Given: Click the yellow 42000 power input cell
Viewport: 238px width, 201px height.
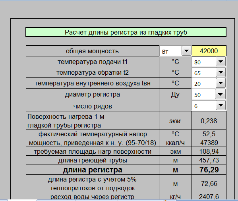Looking at the screenshot, I should [x=209, y=51].
